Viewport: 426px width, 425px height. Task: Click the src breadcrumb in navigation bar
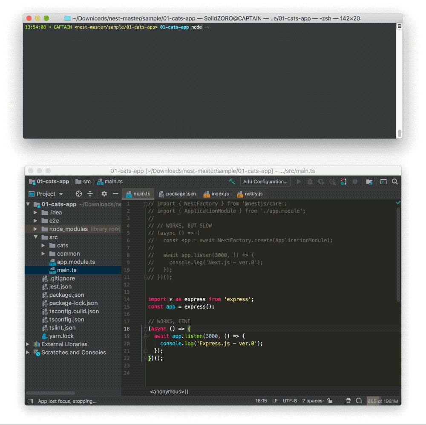83,181
